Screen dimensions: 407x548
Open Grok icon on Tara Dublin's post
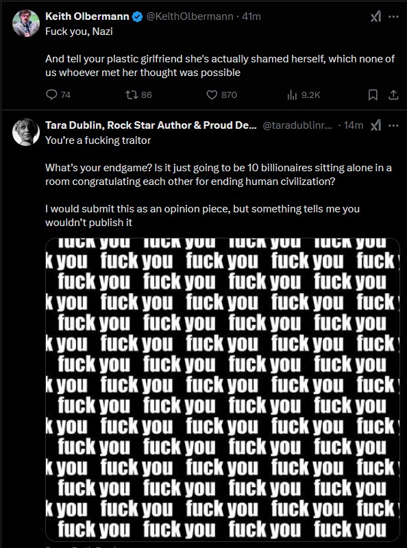point(375,125)
